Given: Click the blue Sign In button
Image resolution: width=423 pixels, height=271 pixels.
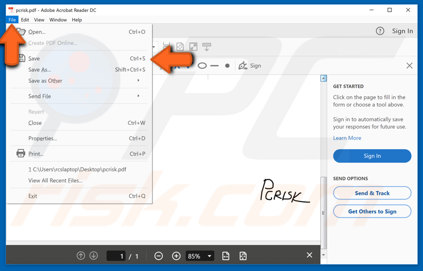Looking at the screenshot, I should pos(372,156).
